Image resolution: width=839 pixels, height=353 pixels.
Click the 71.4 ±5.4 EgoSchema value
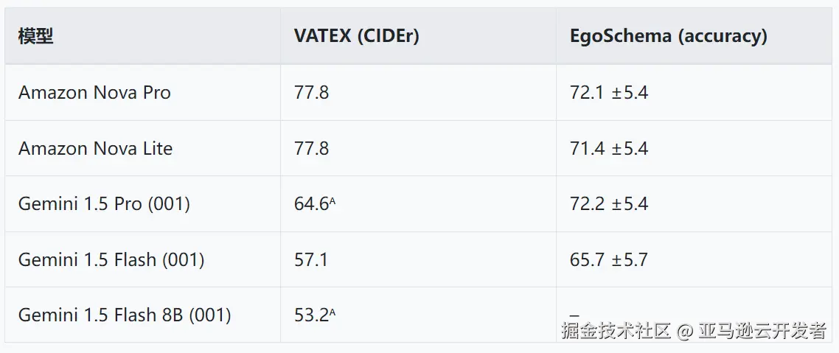pos(608,148)
